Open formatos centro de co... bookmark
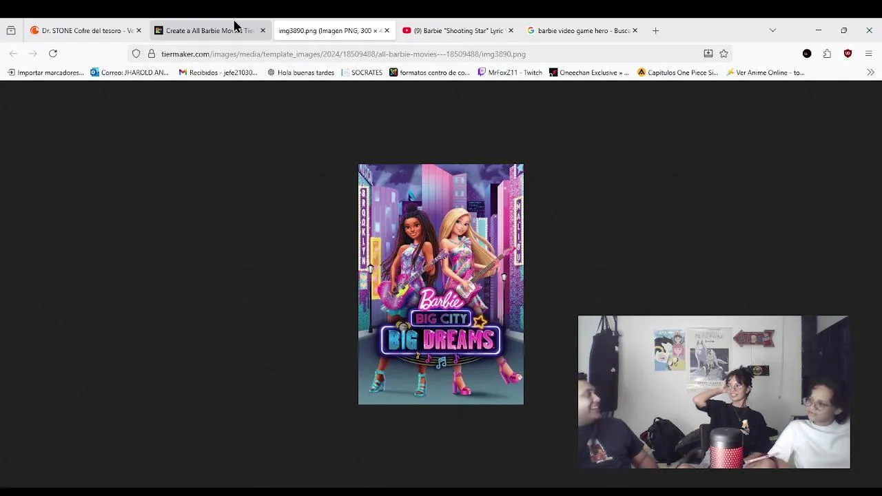The image size is (882, 496). coord(429,72)
